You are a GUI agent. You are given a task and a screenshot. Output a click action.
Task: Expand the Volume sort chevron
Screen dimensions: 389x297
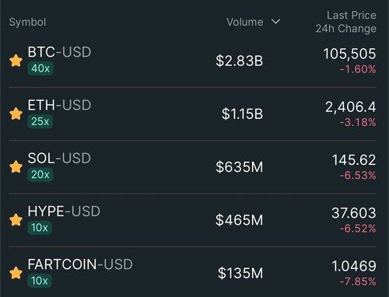tap(275, 22)
